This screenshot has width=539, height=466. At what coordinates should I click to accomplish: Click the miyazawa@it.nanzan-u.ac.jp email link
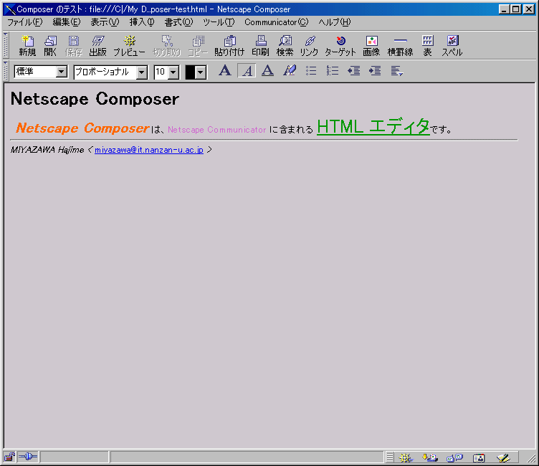tap(149, 150)
